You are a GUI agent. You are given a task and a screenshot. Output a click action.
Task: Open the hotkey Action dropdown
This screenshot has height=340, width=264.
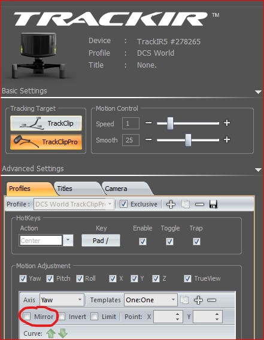pyautogui.click(x=68, y=240)
